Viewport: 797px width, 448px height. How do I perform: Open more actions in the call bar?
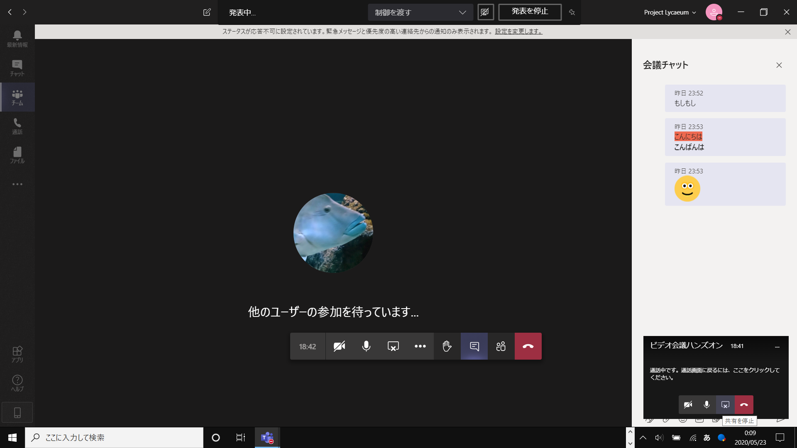[420, 346]
